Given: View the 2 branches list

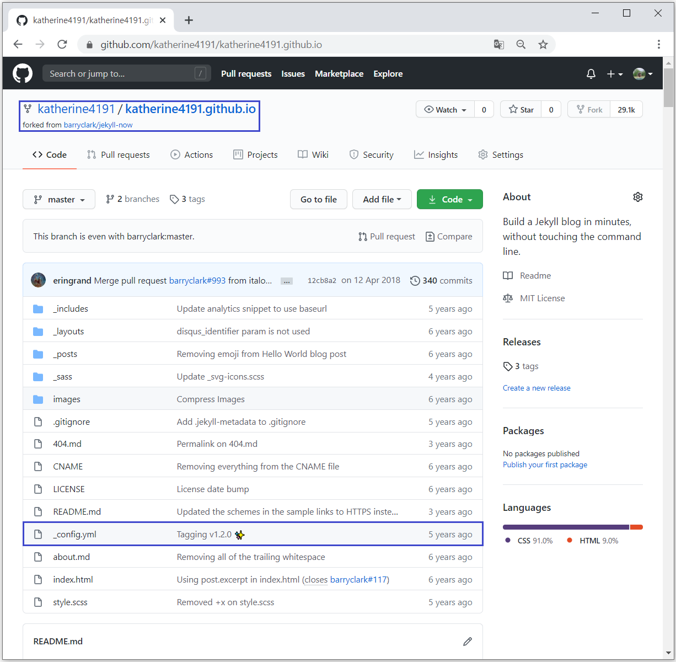Looking at the screenshot, I should point(132,199).
